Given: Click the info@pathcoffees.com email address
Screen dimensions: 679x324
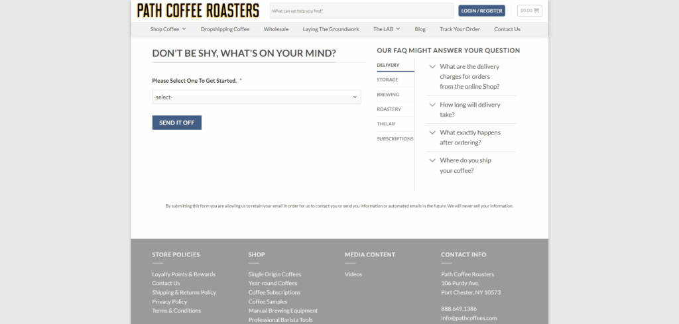Looking at the screenshot, I should [x=469, y=318].
